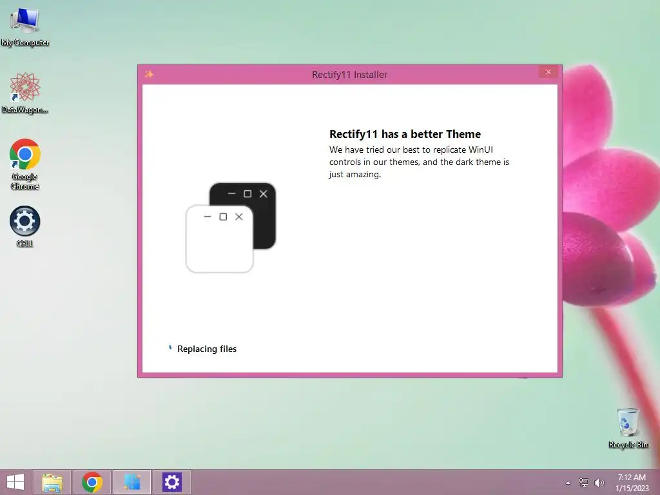Launch Google Chrome from the taskbar
Image resolution: width=660 pixels, height=495 pixels.
[92, 482]
